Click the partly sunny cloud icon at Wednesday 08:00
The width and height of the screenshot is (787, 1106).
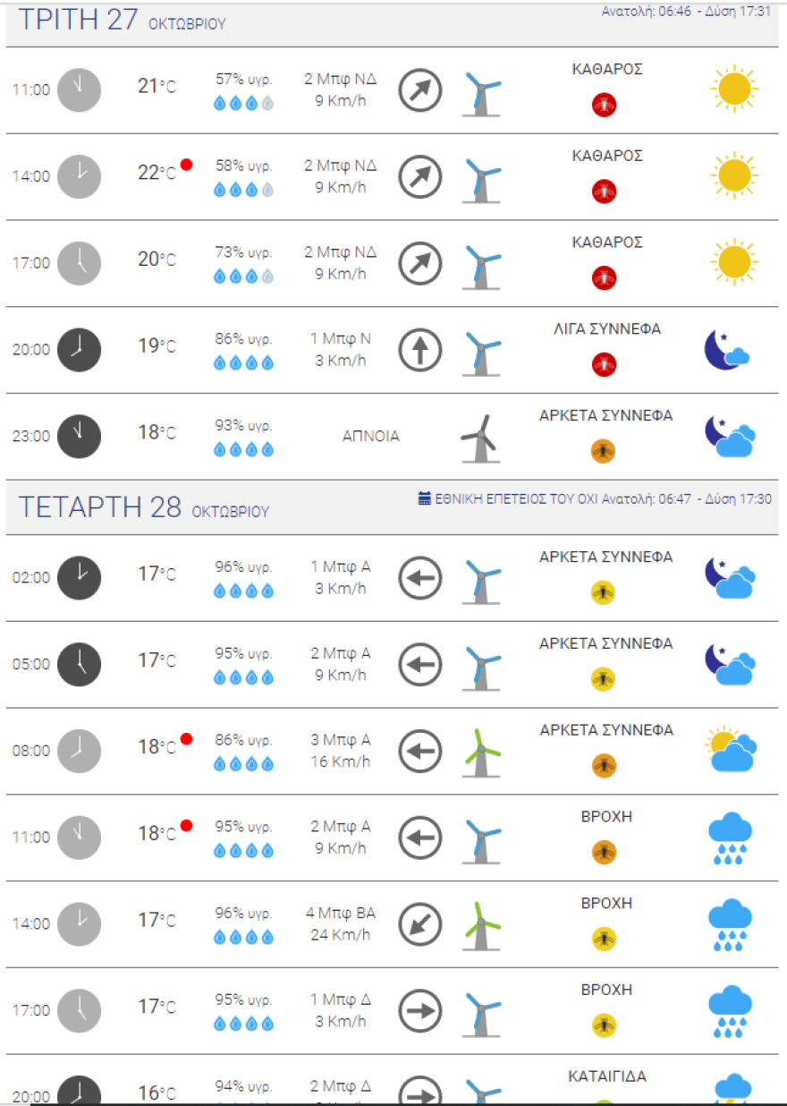click(732, 751)
